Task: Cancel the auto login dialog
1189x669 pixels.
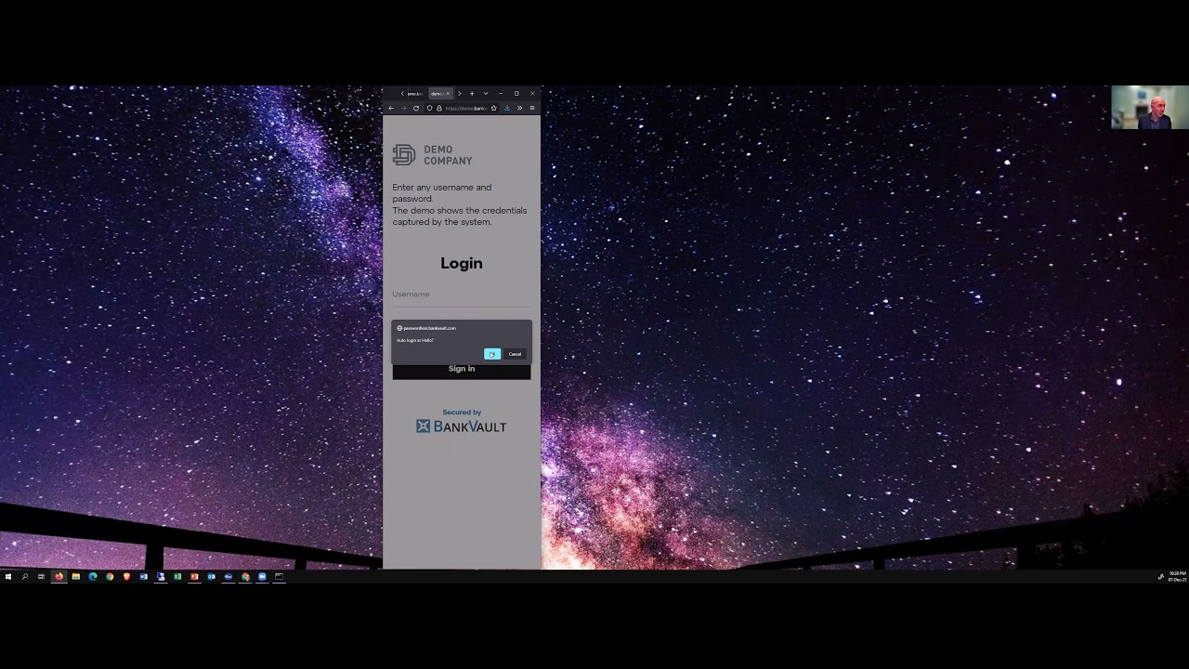Action: [x=515, y=354]
